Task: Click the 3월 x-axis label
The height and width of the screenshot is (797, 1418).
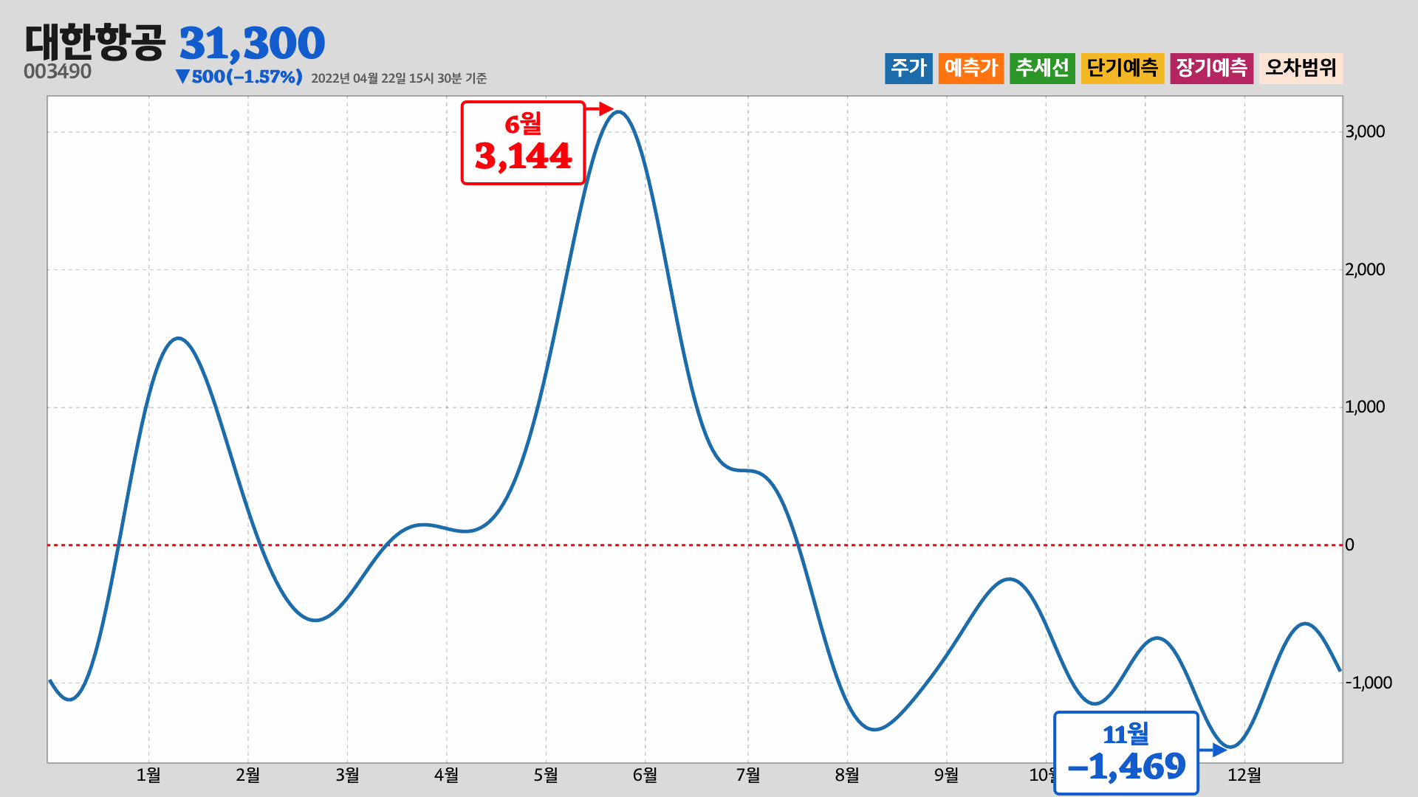Action: point(347,775)
